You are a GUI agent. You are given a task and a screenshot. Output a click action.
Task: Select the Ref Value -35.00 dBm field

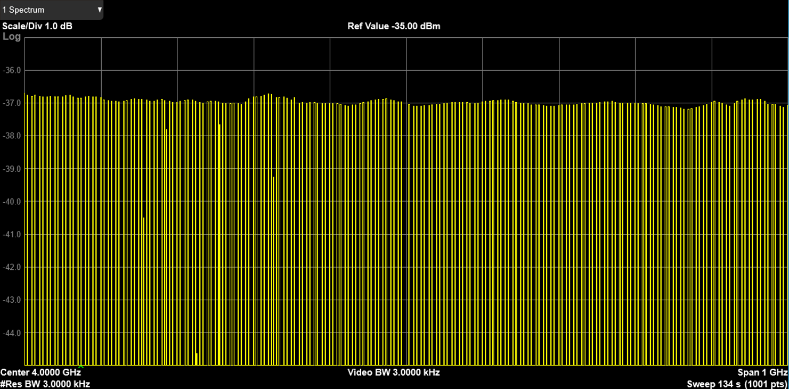pos(394,26)
